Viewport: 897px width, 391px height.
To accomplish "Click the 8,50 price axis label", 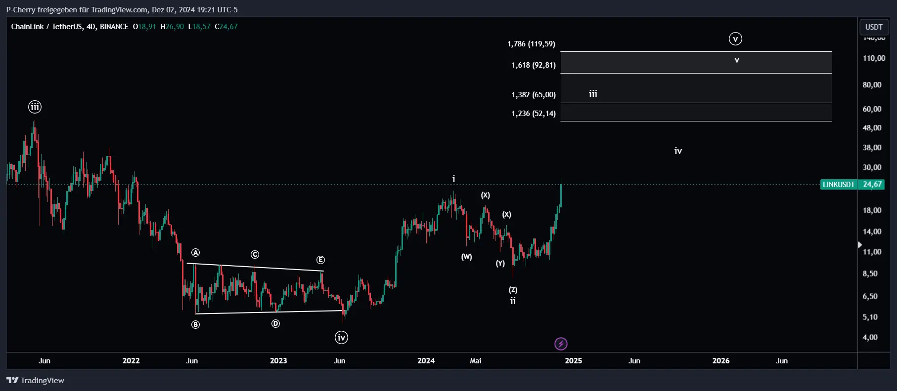I will coord(870,274).
